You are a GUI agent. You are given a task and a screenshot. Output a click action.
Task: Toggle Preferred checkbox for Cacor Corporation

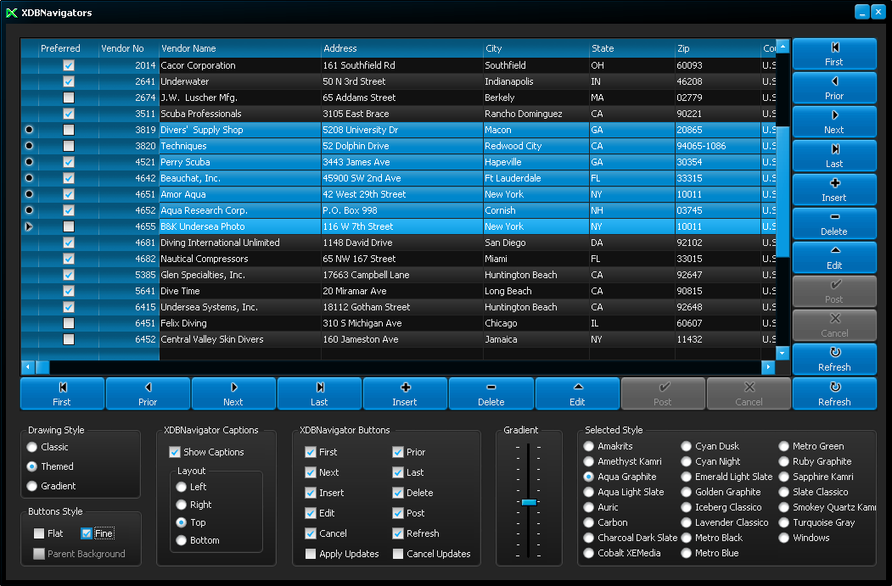(69, 65)
